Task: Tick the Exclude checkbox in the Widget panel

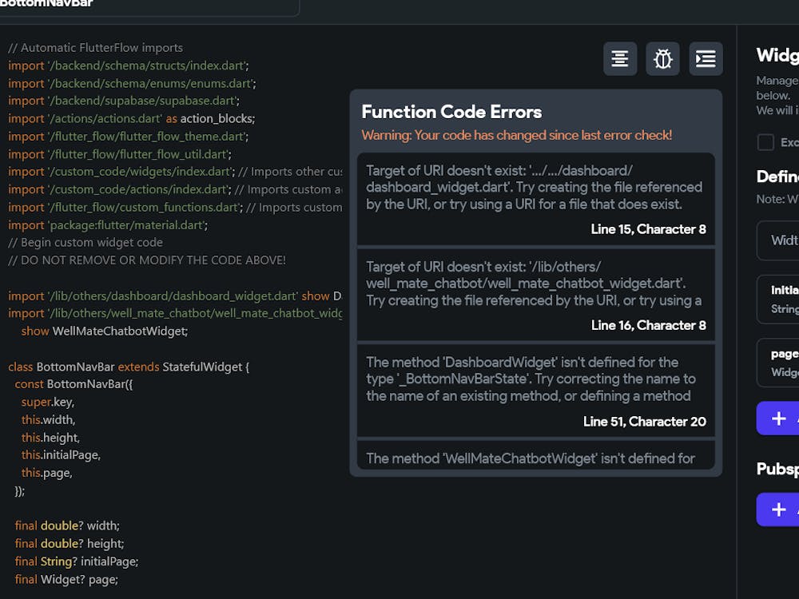Action: click(x=765, y=142)
